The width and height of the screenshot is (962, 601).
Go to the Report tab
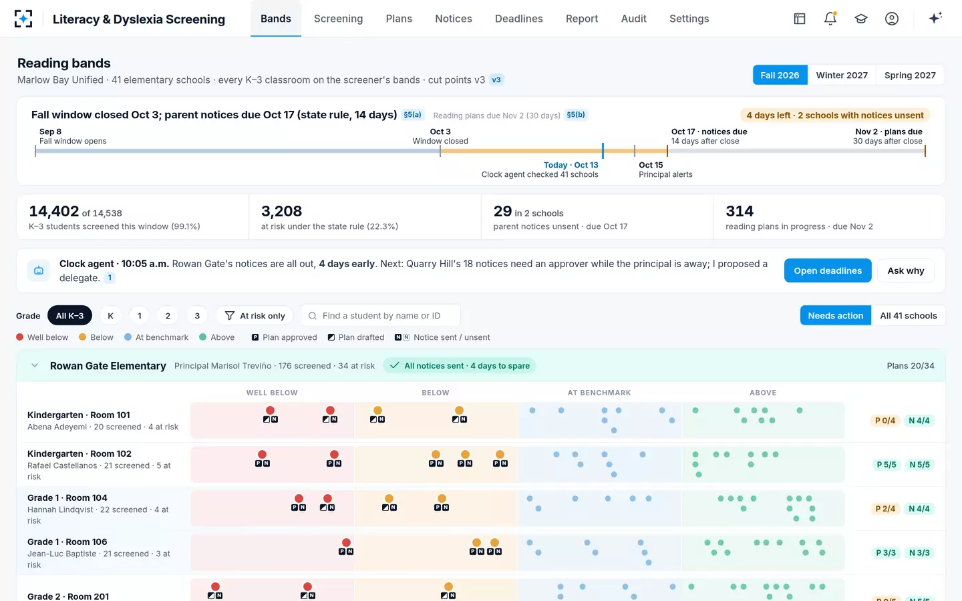pos(582,19)
